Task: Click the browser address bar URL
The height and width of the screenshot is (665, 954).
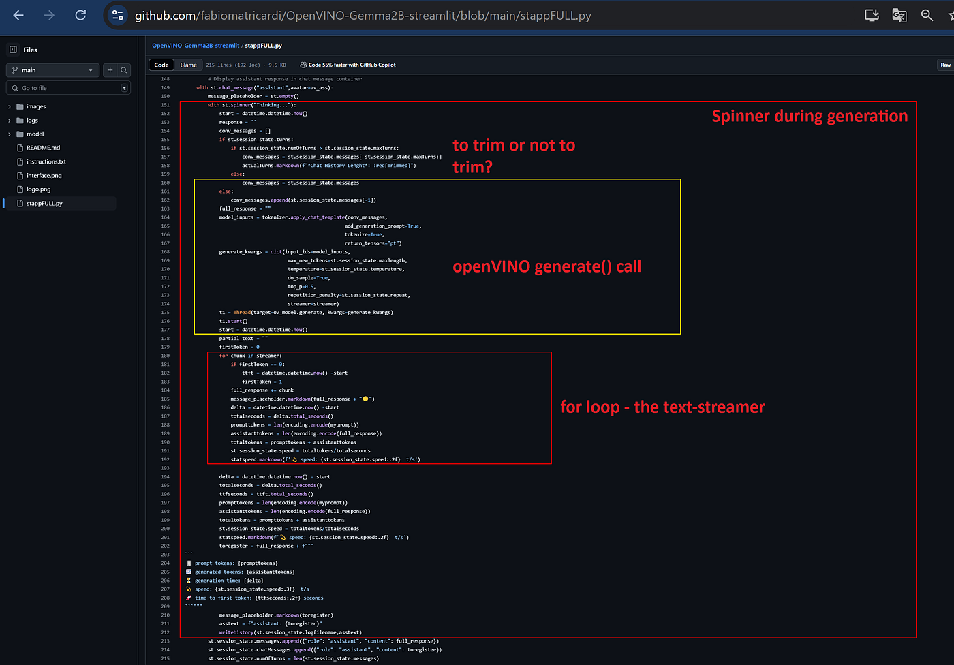Action: pos(363,15)
